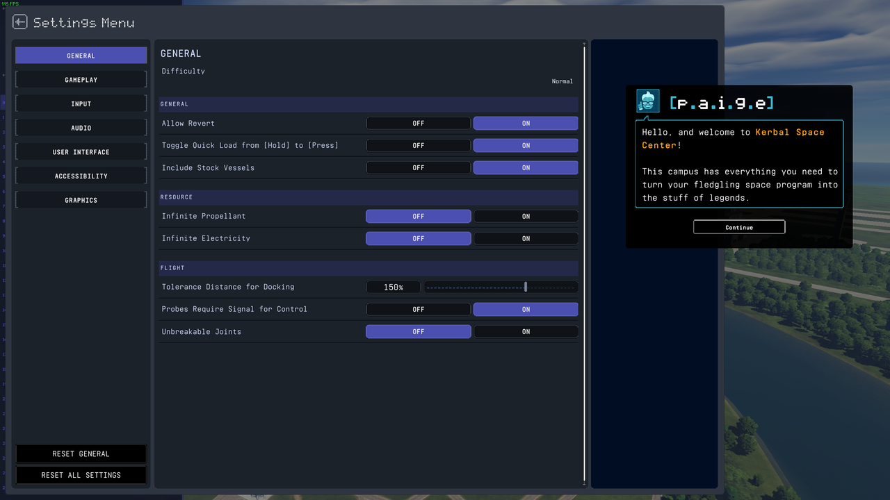Turn Allow Revert off

click(x=419, y=123)
